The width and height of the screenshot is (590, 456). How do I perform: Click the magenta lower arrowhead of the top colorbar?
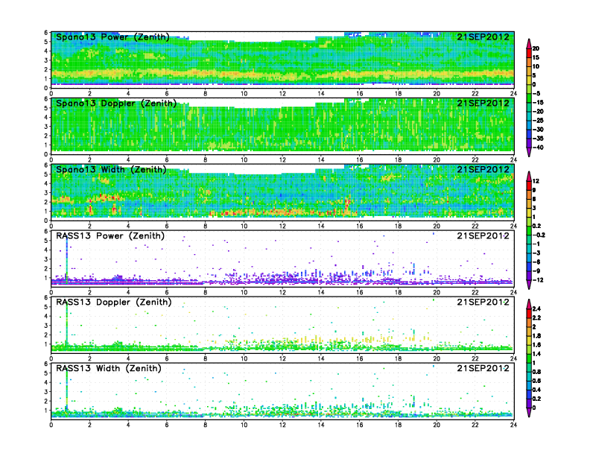pos(529,152)
